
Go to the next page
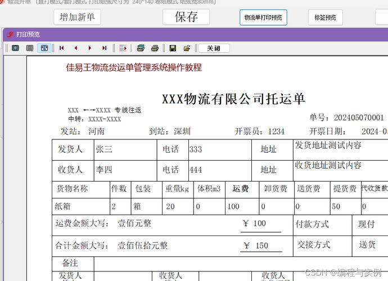coord(90,48)
